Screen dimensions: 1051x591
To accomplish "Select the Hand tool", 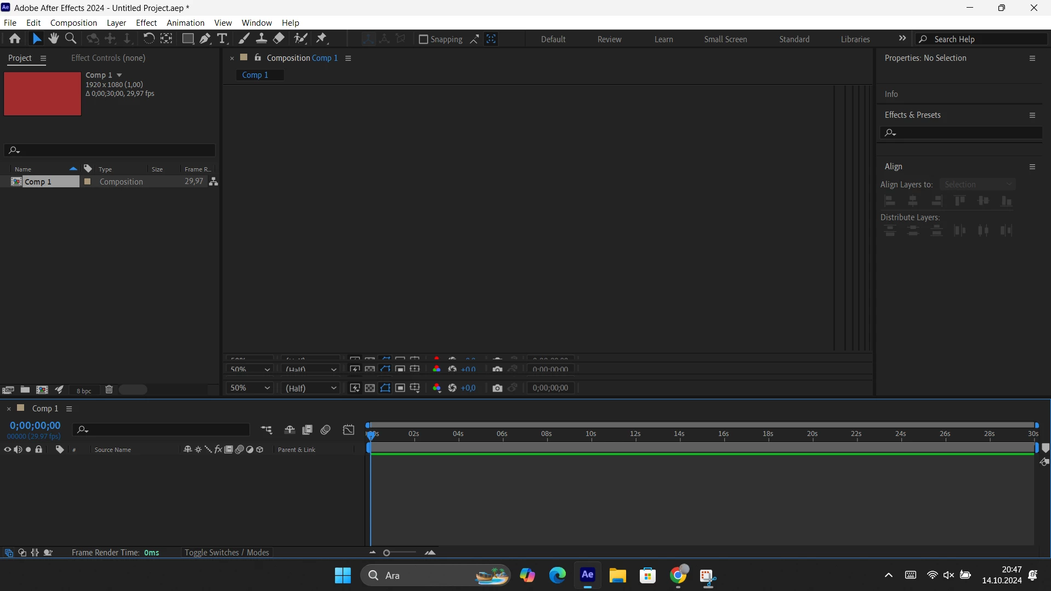I will 53,38.
